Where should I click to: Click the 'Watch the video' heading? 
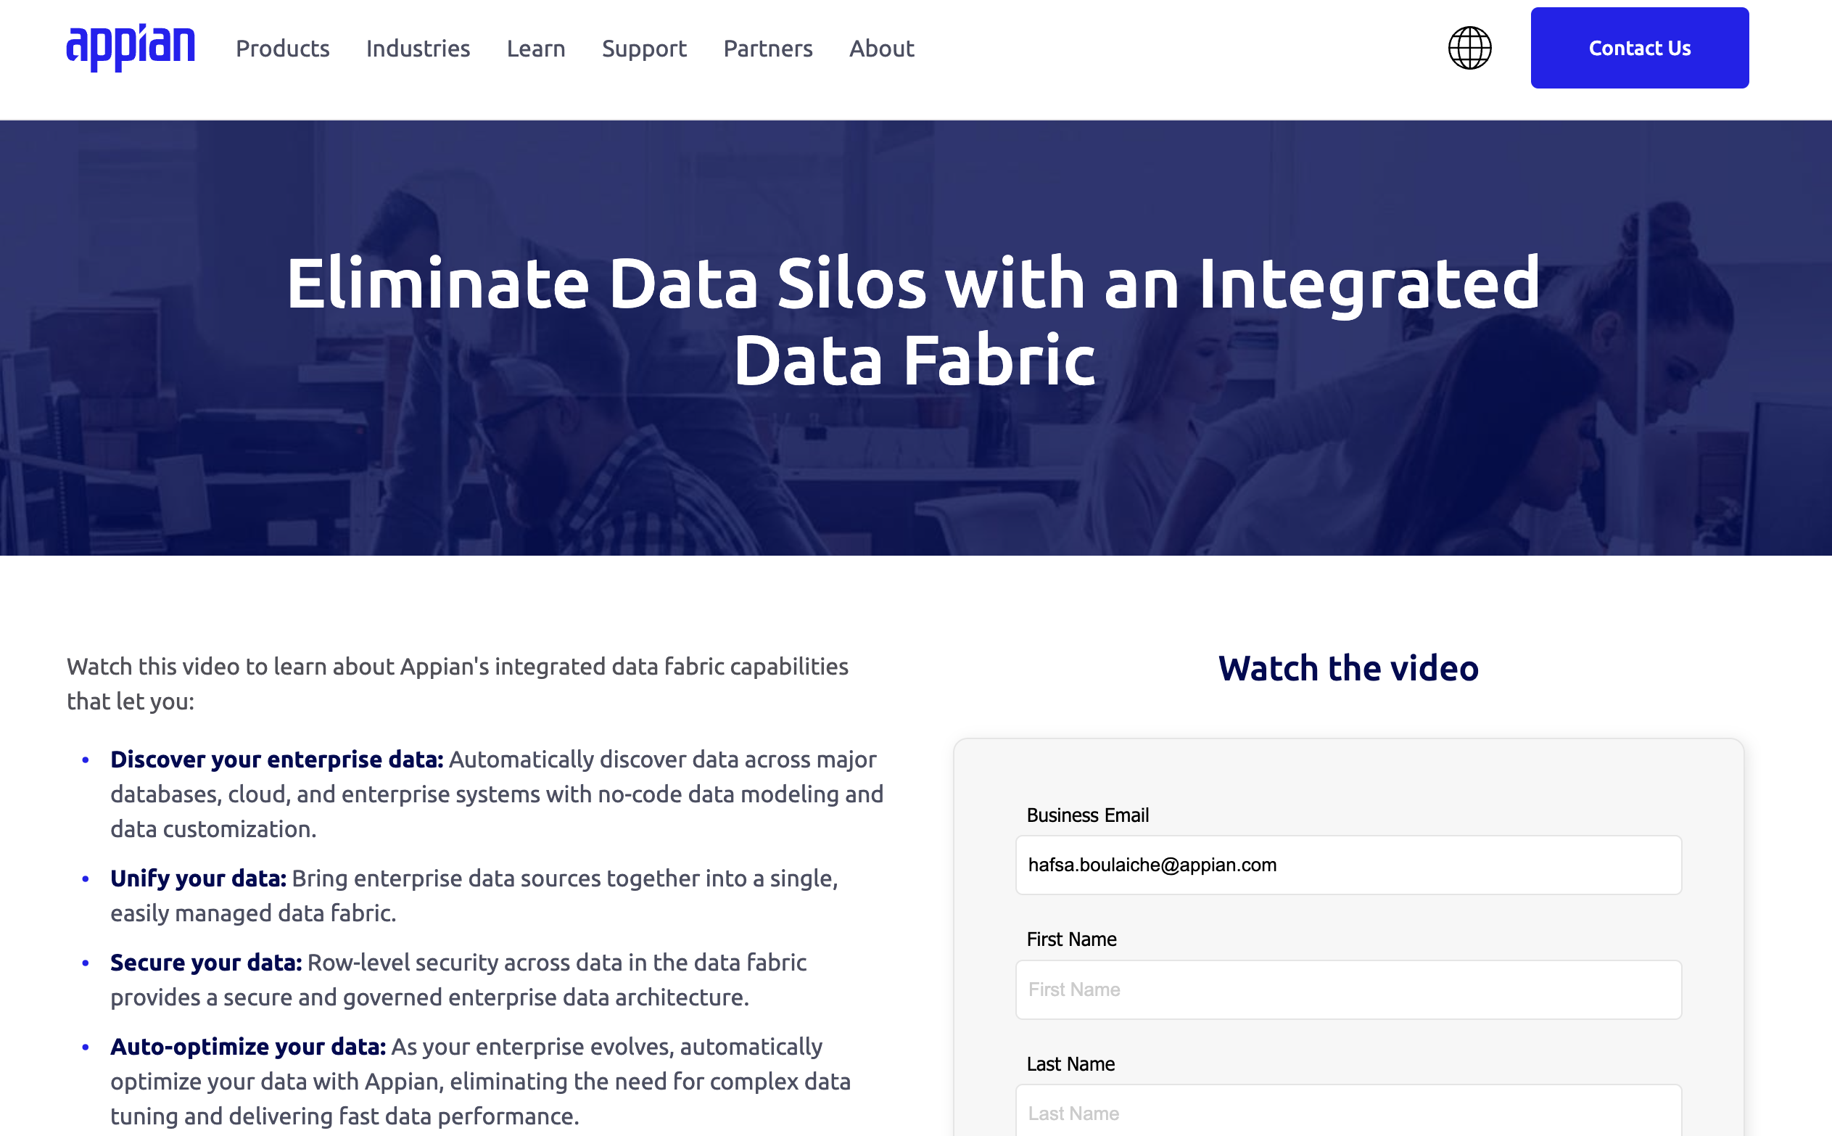point(1348,668)
